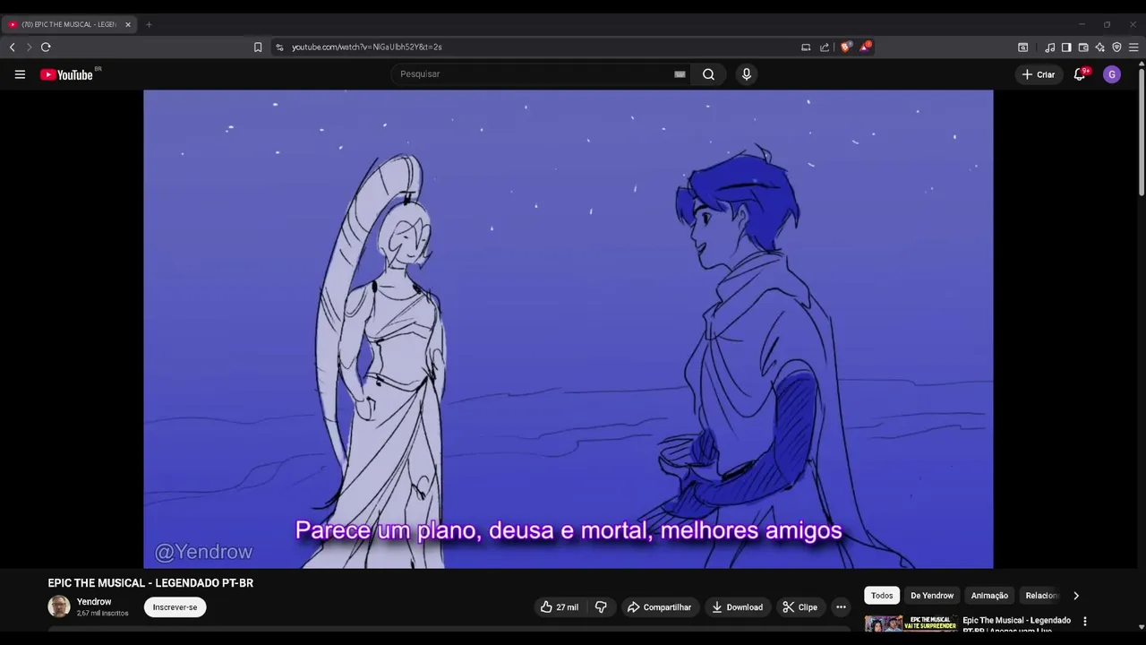The height and width of the screenshot is (645, 1146).
Task: Open the on-screen keyboard icon in search box
Action: 680,74
